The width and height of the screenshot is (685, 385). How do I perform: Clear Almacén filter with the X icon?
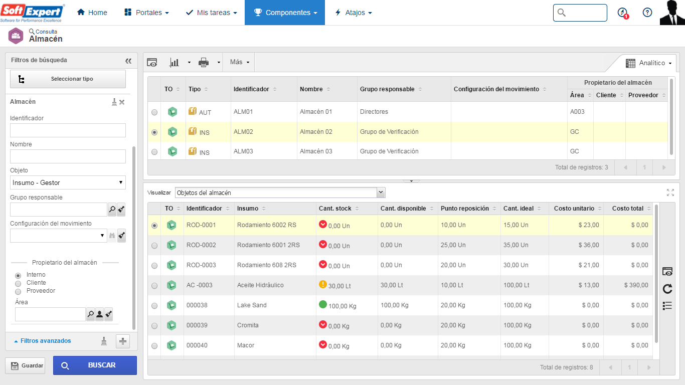(x=122, y=102)
